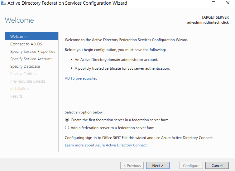Click the large Welcome page heading

tap(19, 20)
